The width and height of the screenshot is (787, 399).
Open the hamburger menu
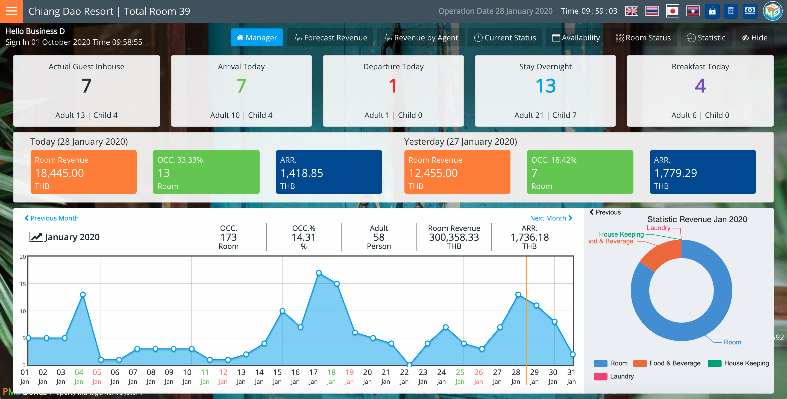(11, 11)
